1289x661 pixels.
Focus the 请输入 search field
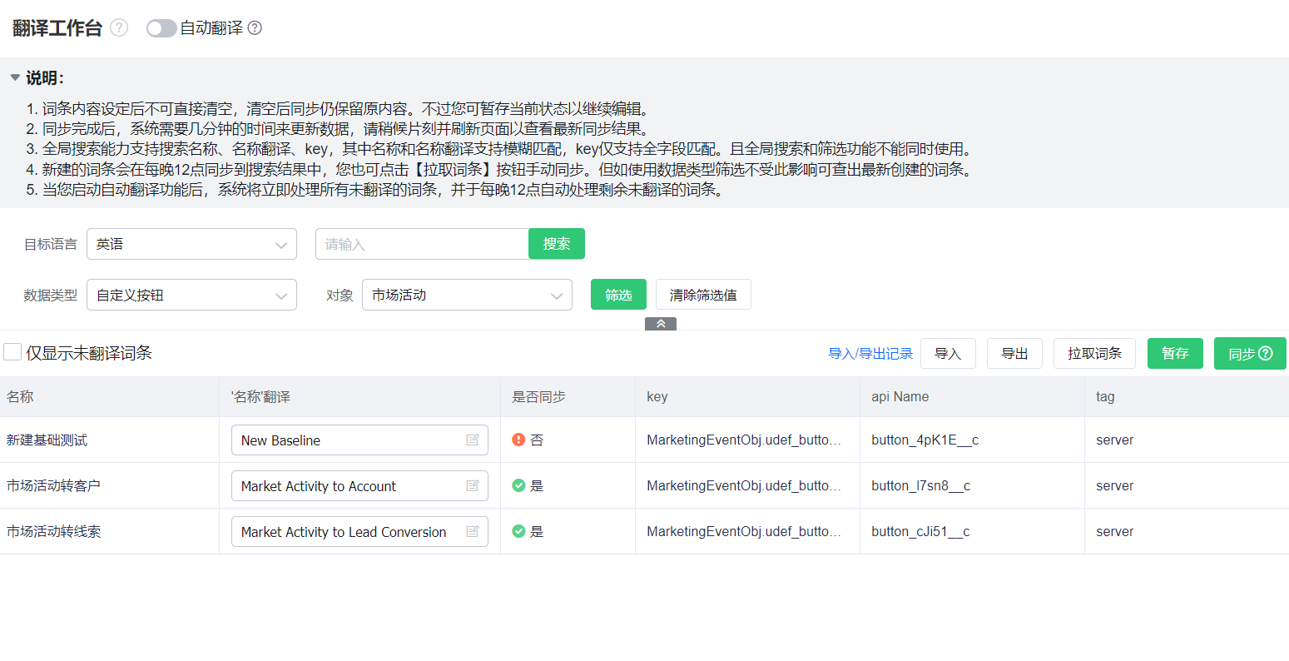tap(422, 244)
